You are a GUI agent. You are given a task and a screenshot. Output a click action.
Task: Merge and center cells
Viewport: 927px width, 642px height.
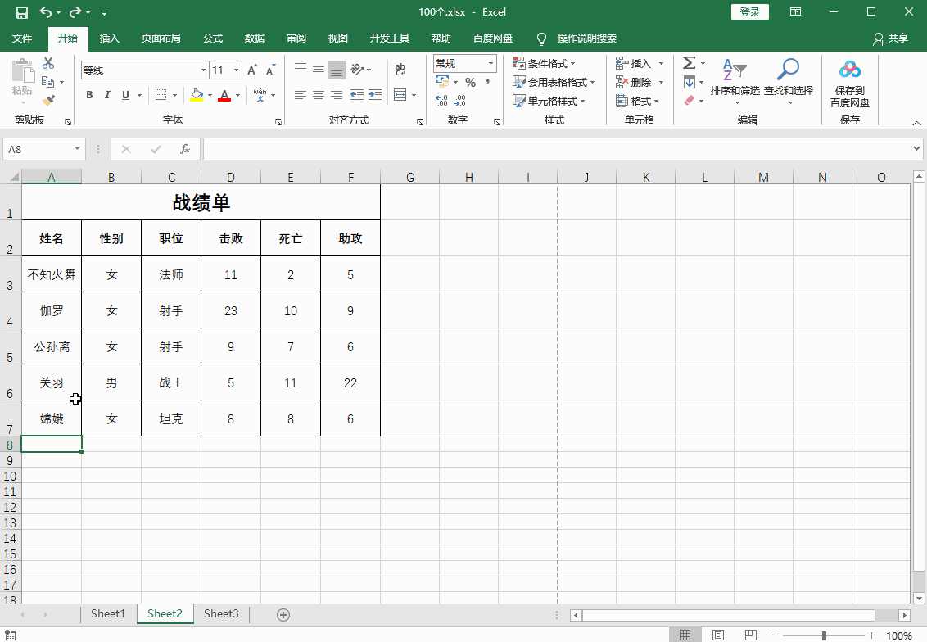click(400, 95)
